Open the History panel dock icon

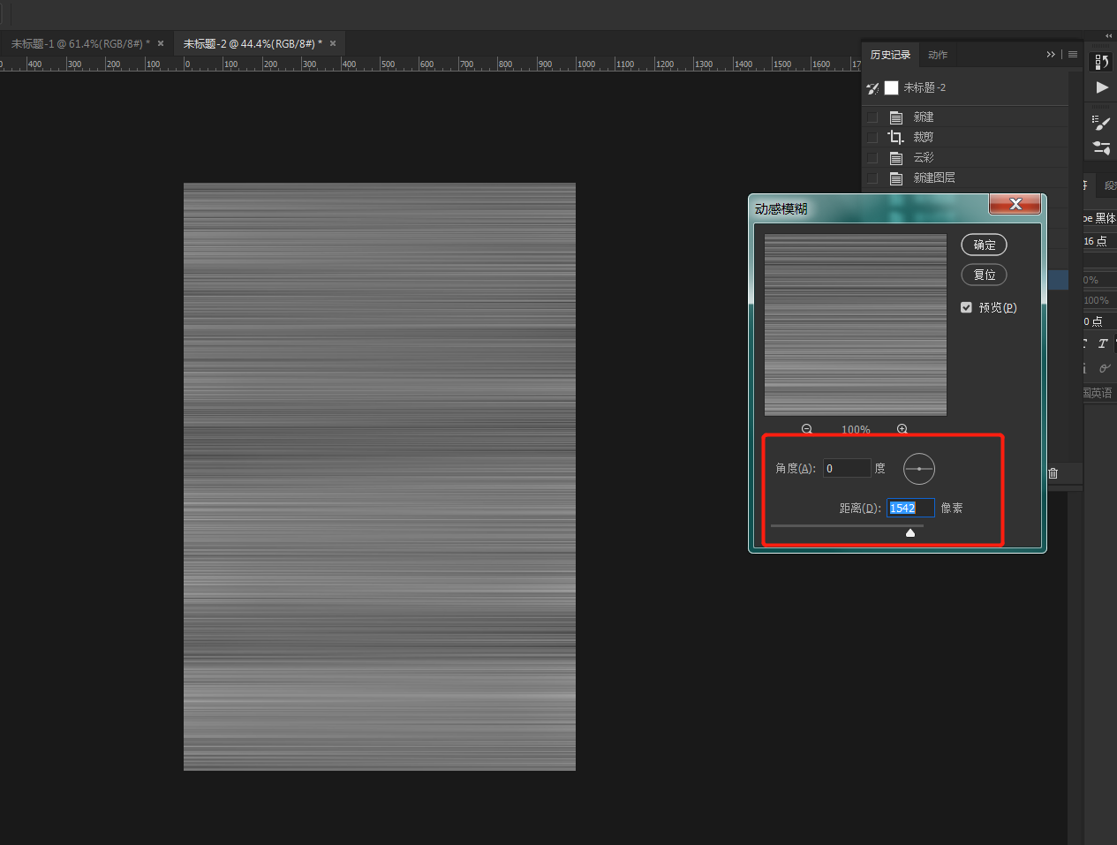1101,62
